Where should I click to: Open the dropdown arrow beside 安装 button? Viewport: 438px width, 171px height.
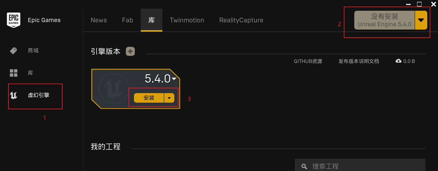(169, 98)
